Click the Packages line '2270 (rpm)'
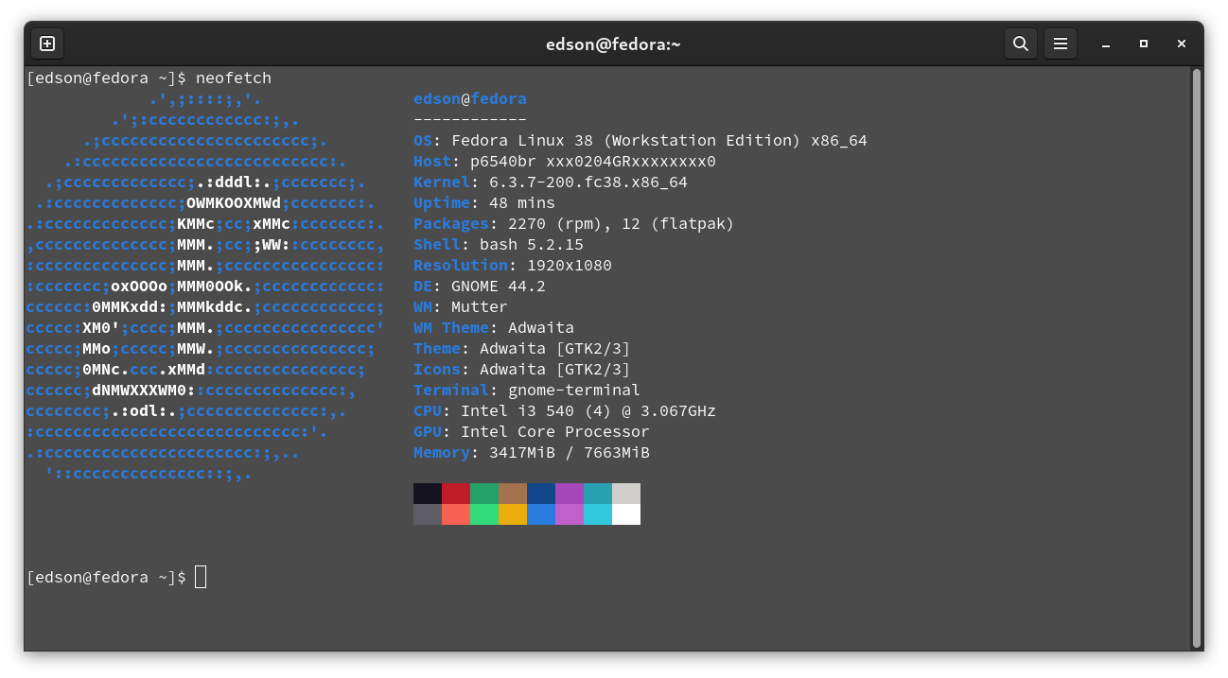Screen dimensions: 1228x678 (574, 223)
